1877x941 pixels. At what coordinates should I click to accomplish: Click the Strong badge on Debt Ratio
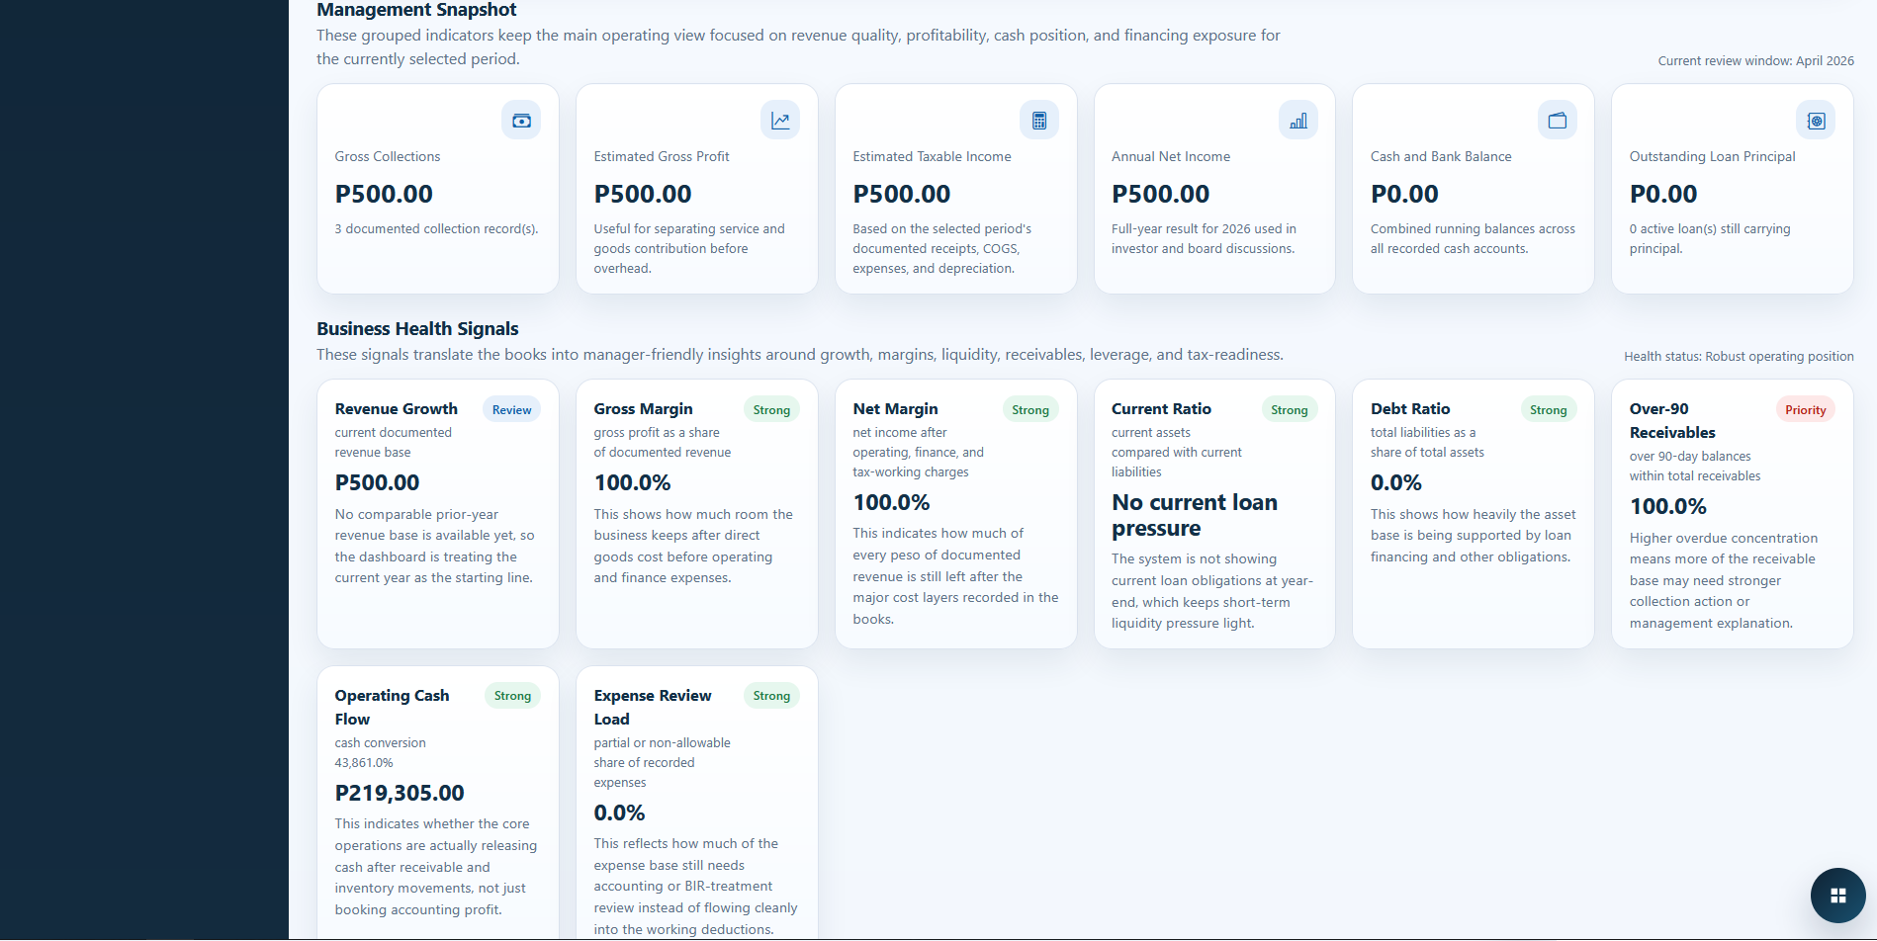[x=1549, y=410]
